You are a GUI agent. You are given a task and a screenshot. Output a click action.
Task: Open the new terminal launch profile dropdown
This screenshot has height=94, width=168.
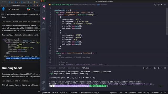(152, 68)
